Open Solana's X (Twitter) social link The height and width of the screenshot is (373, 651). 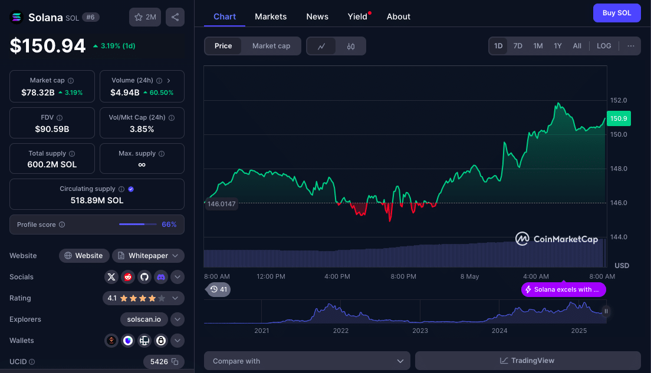point(111,277)
